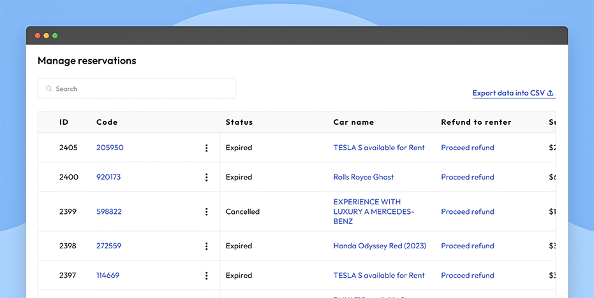This screenshot has height=298, width=594.
Task: Click Expired status in row 2397
Action: coord(239,275)
